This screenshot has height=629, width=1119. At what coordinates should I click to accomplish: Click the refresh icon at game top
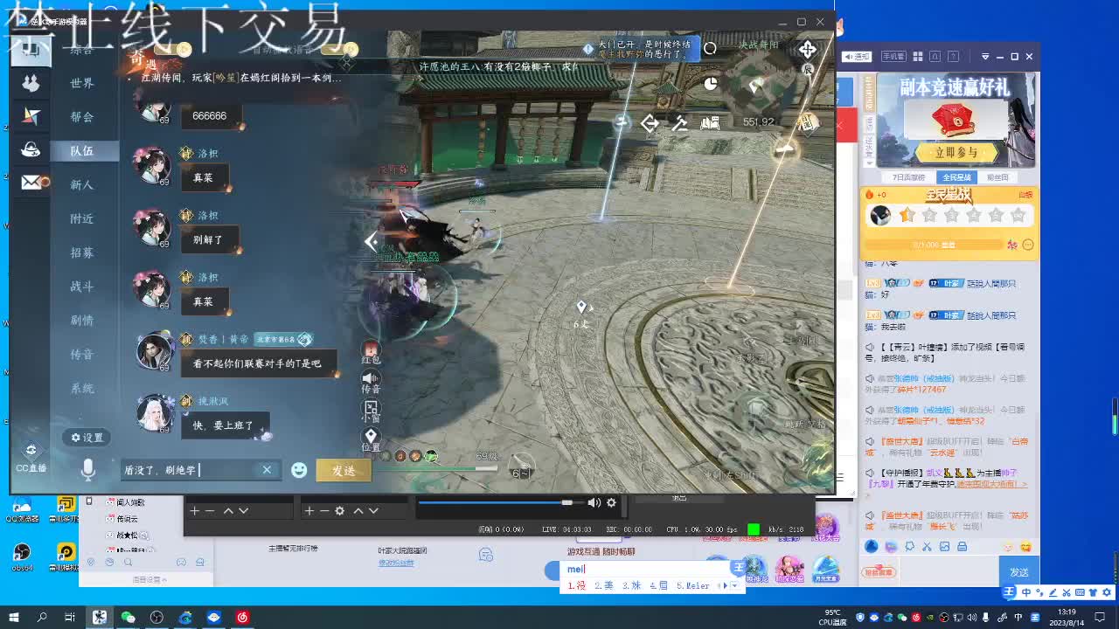pos(710,49)
